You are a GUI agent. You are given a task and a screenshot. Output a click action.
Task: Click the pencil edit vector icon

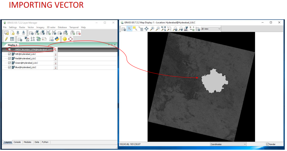click(6, 39)
